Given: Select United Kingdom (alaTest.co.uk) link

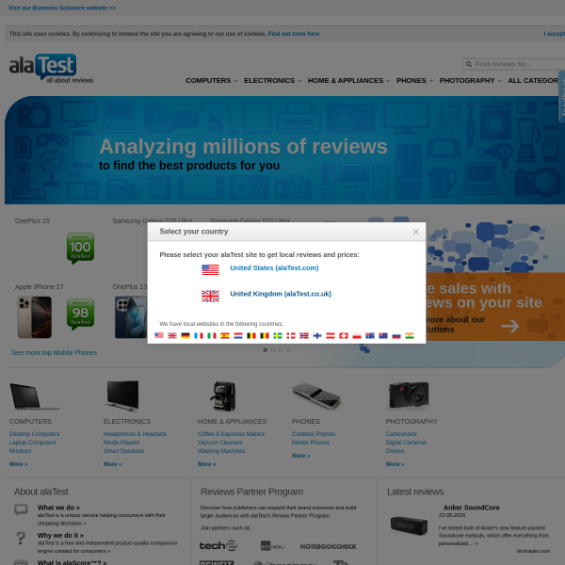Looking at the screenshot, I should (281, 294).
